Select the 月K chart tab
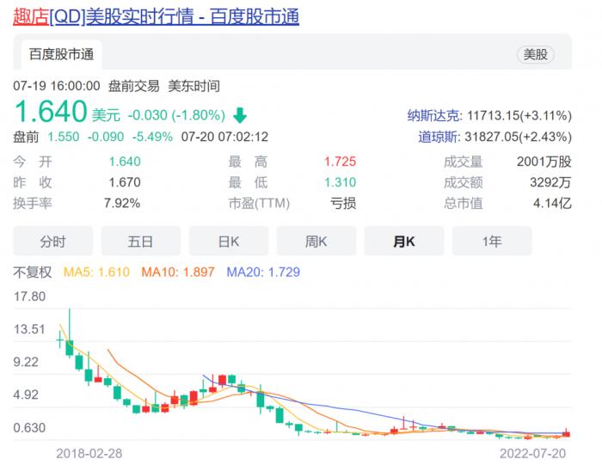Image resolution: width=602 pixels, height=465 pixels. [404, 242]
